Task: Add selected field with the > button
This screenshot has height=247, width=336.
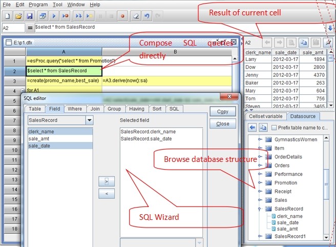Action: tap(107, 181)
